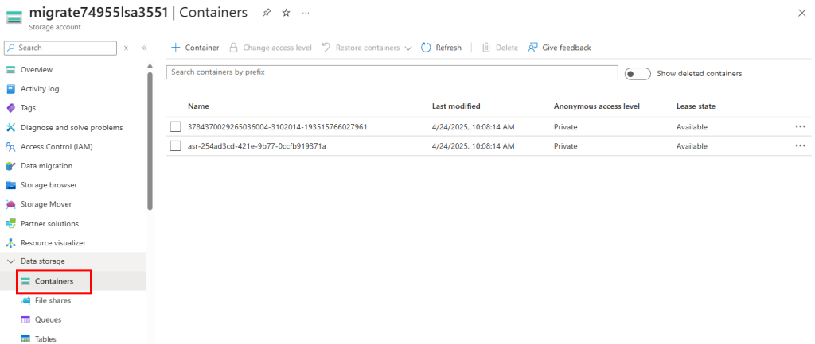
Task: Click the Diagnose and solve problems icon
Action: 10,127
